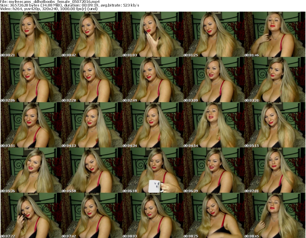Select the thumbnail stamped 00:01:03

click(153, 34)
